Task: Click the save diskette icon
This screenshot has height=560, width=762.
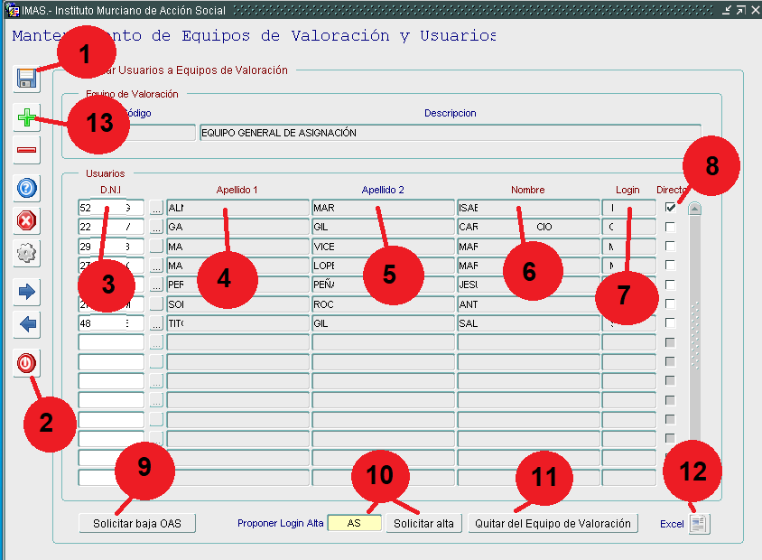Action: coord(27,79)
